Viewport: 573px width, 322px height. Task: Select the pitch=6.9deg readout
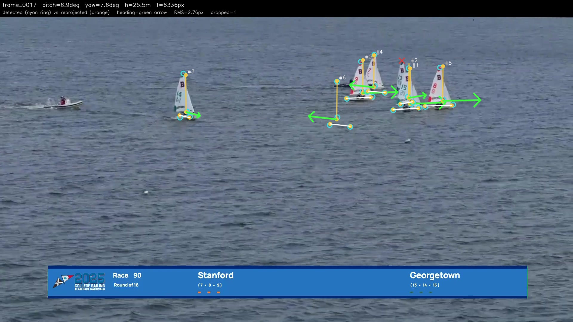pos(61,5)
